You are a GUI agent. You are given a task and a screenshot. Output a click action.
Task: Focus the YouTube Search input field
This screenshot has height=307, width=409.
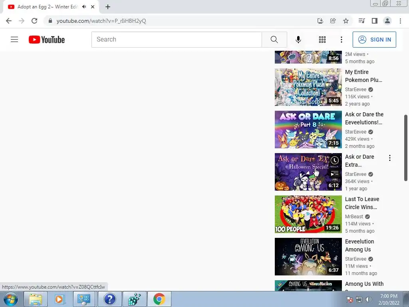[x=177, y=40]
